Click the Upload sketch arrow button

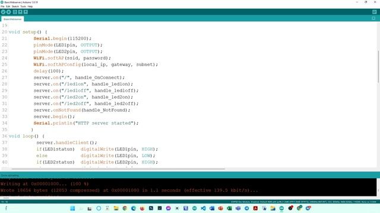click(x=9, y=12)
